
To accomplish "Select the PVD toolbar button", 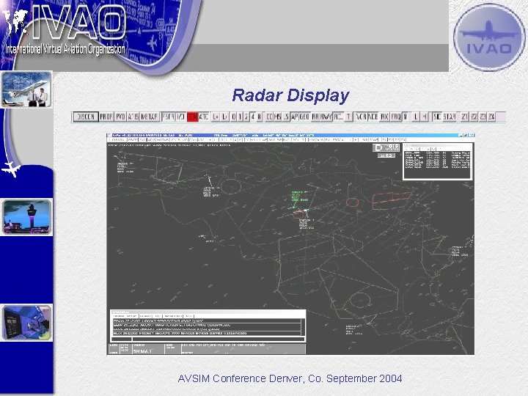I will tap(120, 117).
